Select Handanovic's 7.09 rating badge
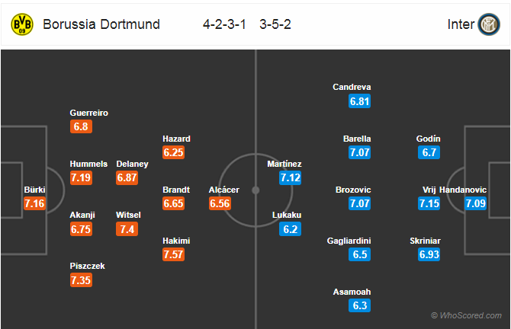 (x=475, y=203)
